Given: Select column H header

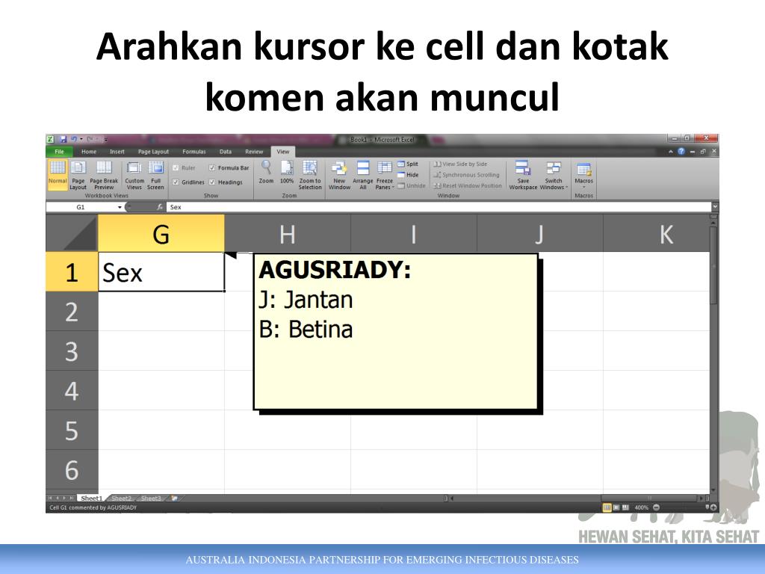Looking at the screenshot, I should pos(288,233).
